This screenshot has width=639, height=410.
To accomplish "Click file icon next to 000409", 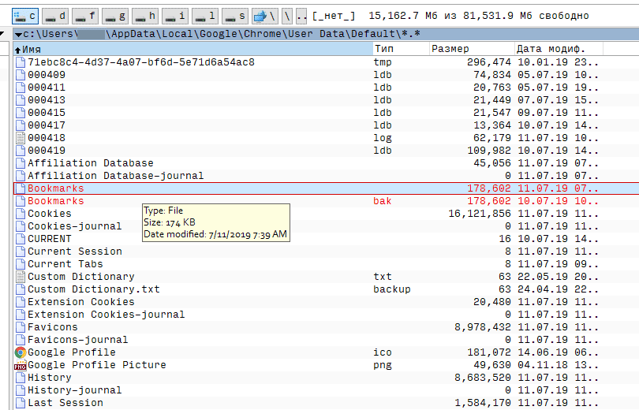I will point(21,75).
